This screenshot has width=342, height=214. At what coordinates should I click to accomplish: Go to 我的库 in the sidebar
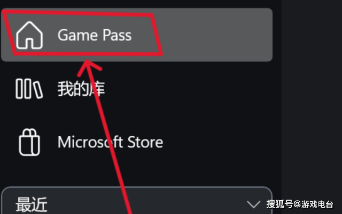tap(137, 89)
